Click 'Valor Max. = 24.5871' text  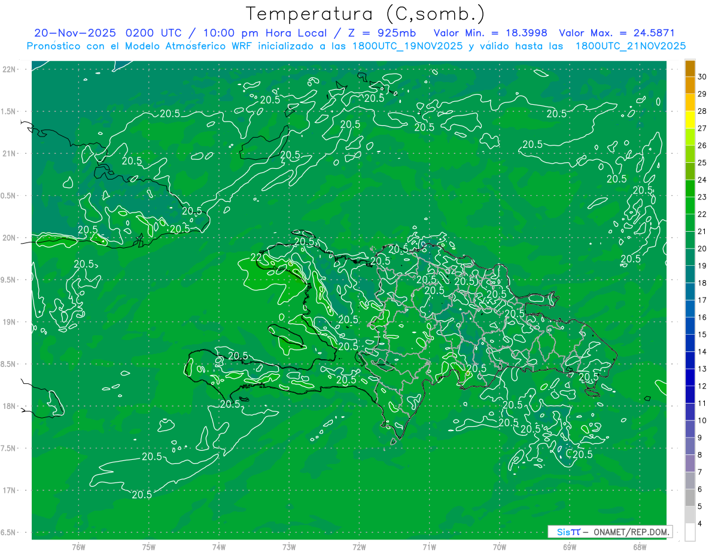[x=617, y=33]
